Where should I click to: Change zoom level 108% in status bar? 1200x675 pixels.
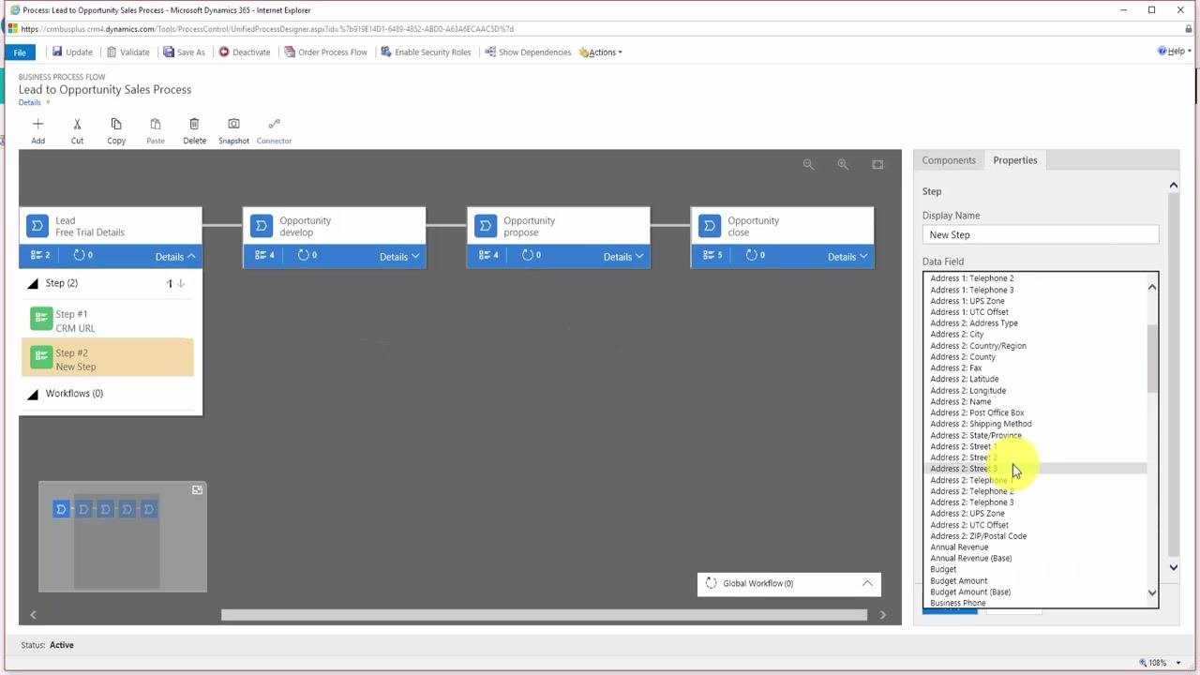[x=1157, y=663]
